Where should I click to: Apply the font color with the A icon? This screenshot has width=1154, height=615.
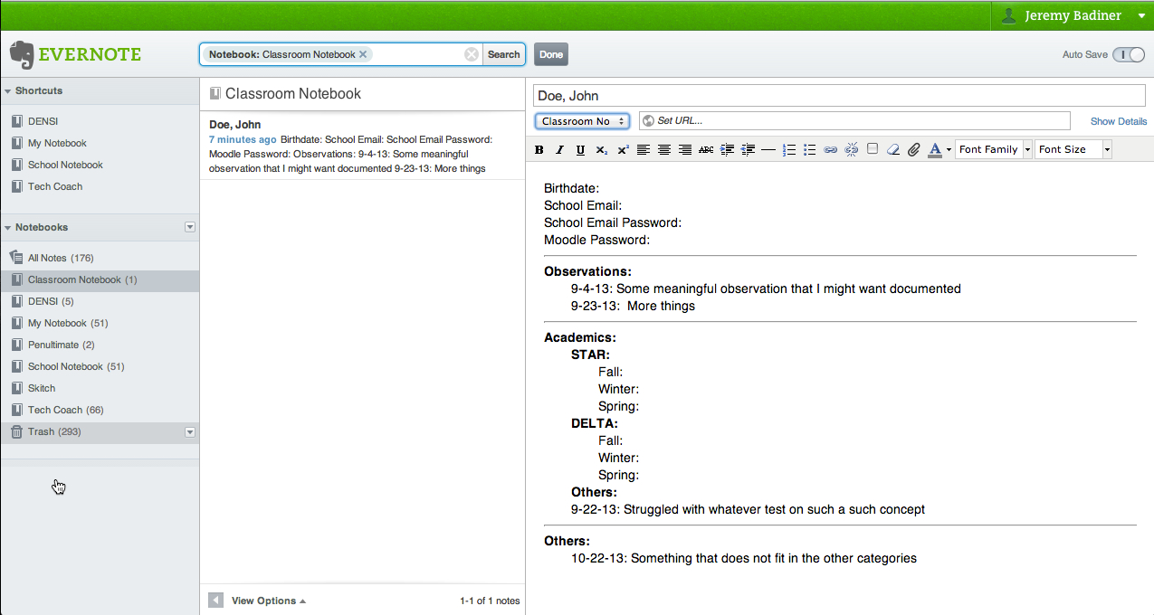click(935, 150)
